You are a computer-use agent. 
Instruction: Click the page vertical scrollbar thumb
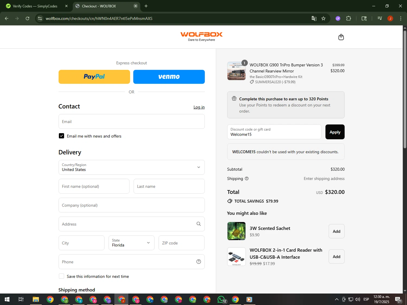point(405,89)
